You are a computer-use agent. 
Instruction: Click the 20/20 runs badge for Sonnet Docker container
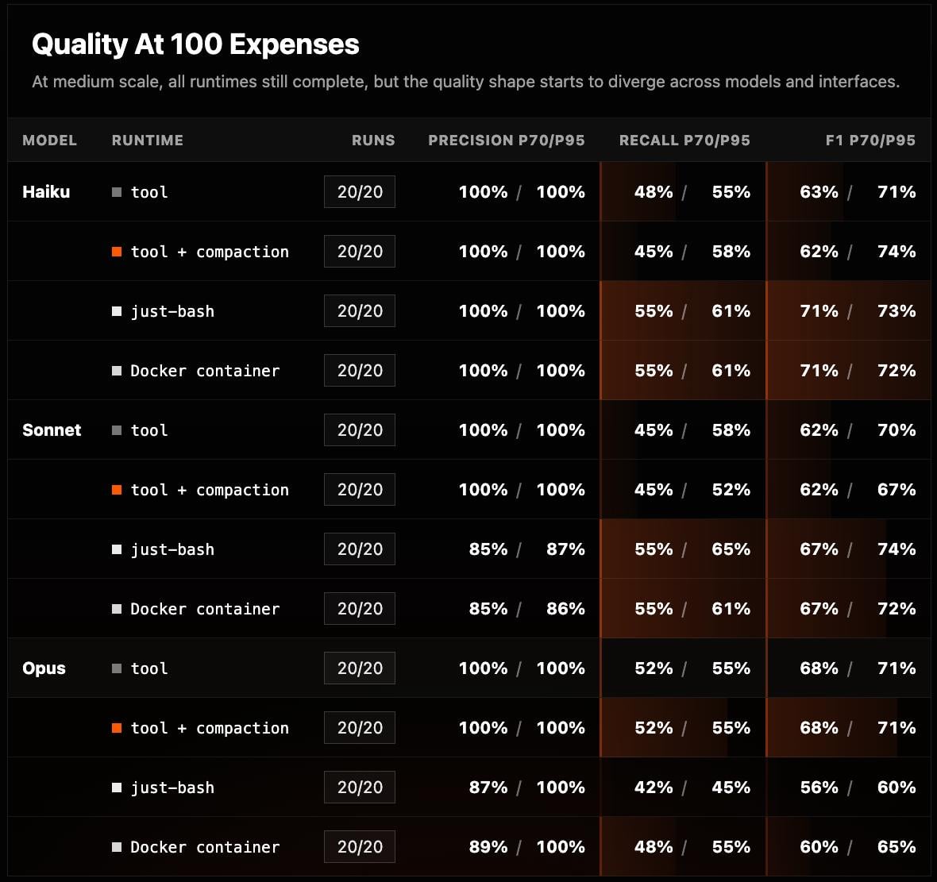pyautogui.click(x=360, y=609)
